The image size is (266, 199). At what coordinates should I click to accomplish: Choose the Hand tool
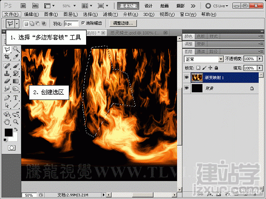pyautogui.click(x=7, y=122)
